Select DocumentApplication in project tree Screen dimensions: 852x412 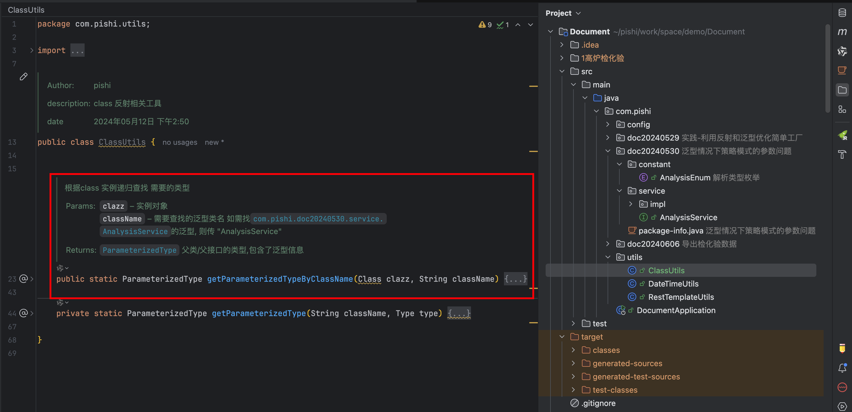[676, 310]
